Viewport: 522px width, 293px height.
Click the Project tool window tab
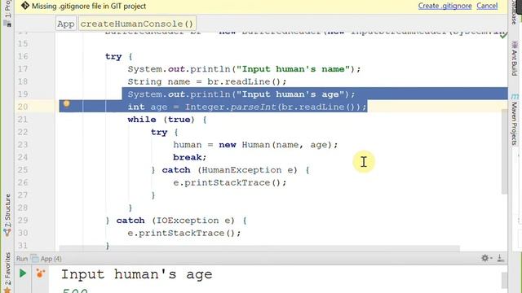7,13
